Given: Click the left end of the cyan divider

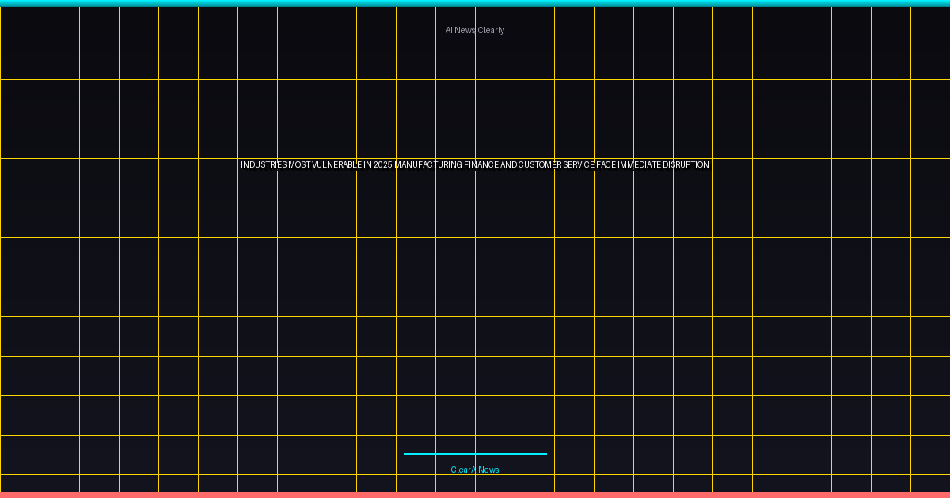Looking at the screenshot, I should (x=406, y=454).
